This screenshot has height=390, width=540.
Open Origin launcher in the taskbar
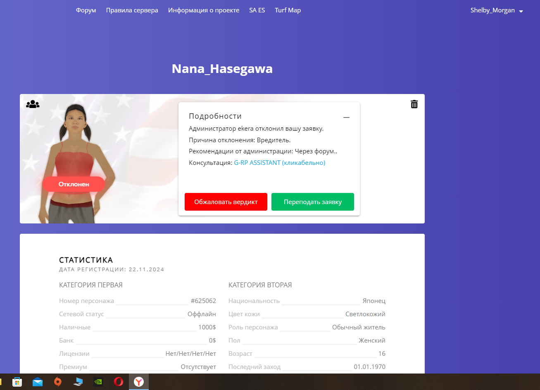58,382
